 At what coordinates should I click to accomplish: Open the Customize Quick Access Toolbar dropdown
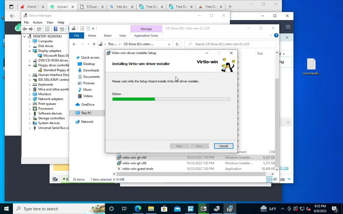(93, 28)
